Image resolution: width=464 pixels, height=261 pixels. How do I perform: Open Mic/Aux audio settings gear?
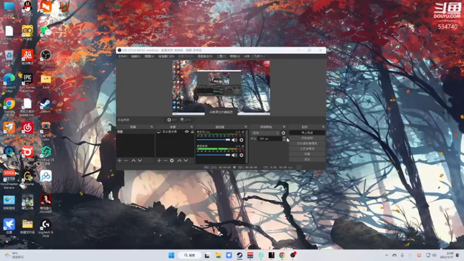click(x=241, y=140)
